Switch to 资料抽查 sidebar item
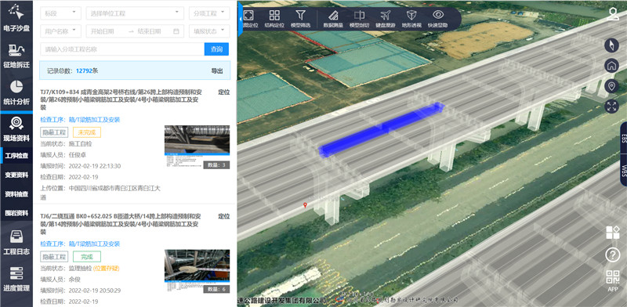 point(16,194)
